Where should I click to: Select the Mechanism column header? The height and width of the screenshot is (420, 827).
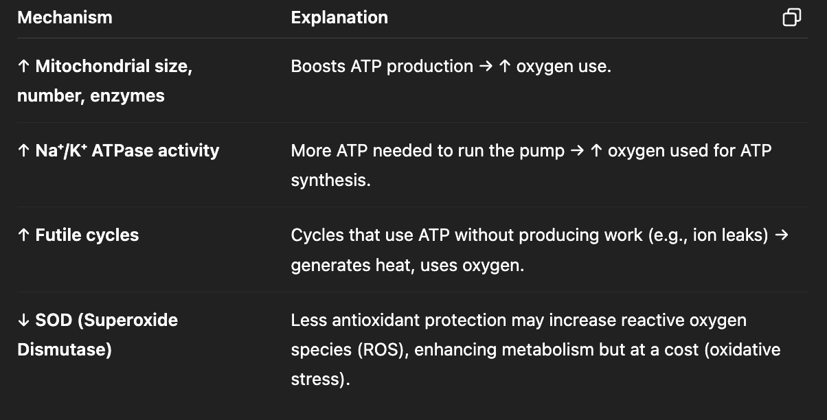coord(65,18)
